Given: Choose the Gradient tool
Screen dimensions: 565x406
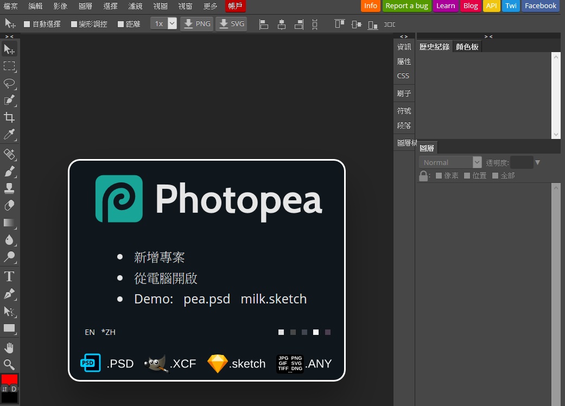Looking at the screenshot, I should 9,223.
